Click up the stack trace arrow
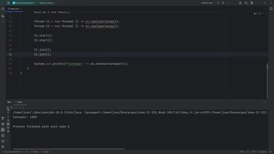 (x=8, y=113)
